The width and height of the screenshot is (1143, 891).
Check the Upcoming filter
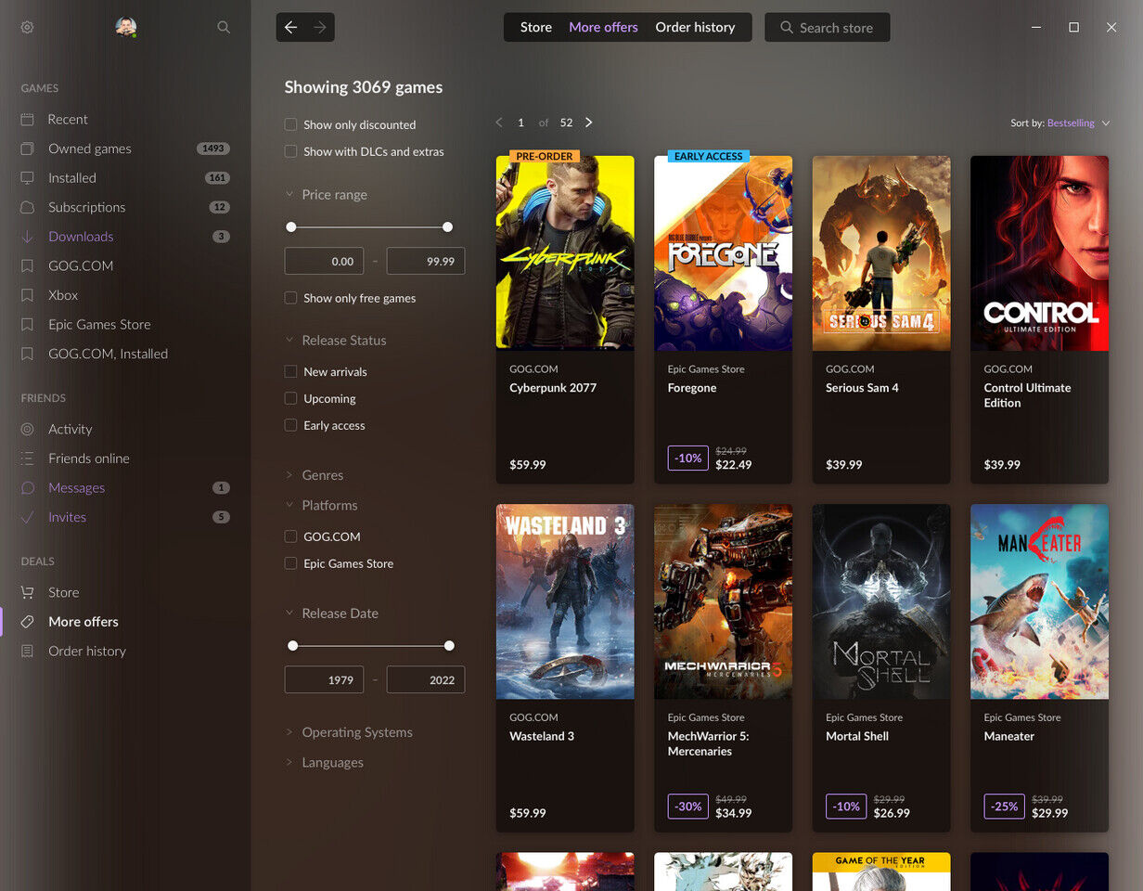tap(291, 398)
